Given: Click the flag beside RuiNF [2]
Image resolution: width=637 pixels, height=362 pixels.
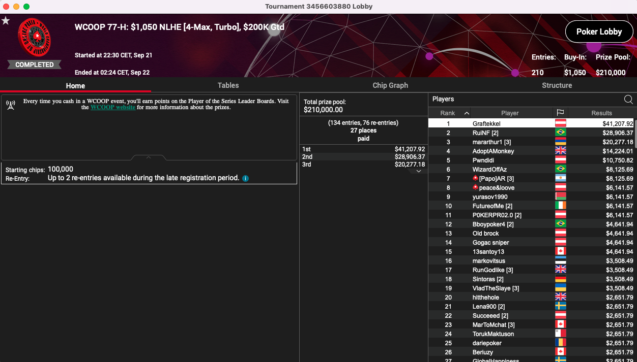Looking at the screenshot, I should [x=560, y=133].
